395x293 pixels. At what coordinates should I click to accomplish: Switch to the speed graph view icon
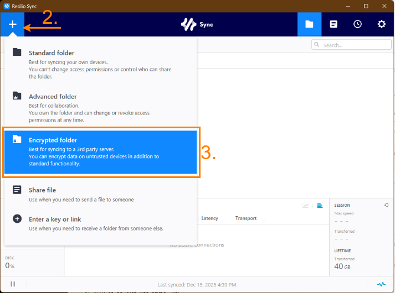[305, 206]
